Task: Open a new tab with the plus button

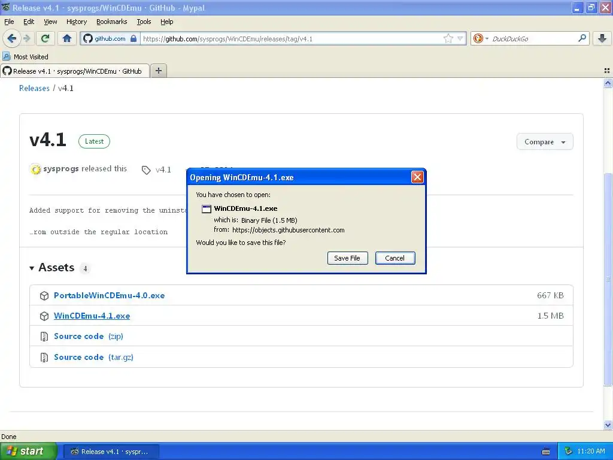Action: [x=158, y=71]
